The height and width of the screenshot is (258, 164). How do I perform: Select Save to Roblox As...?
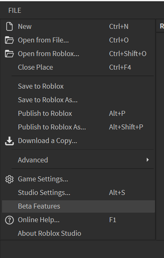(79, 100)
